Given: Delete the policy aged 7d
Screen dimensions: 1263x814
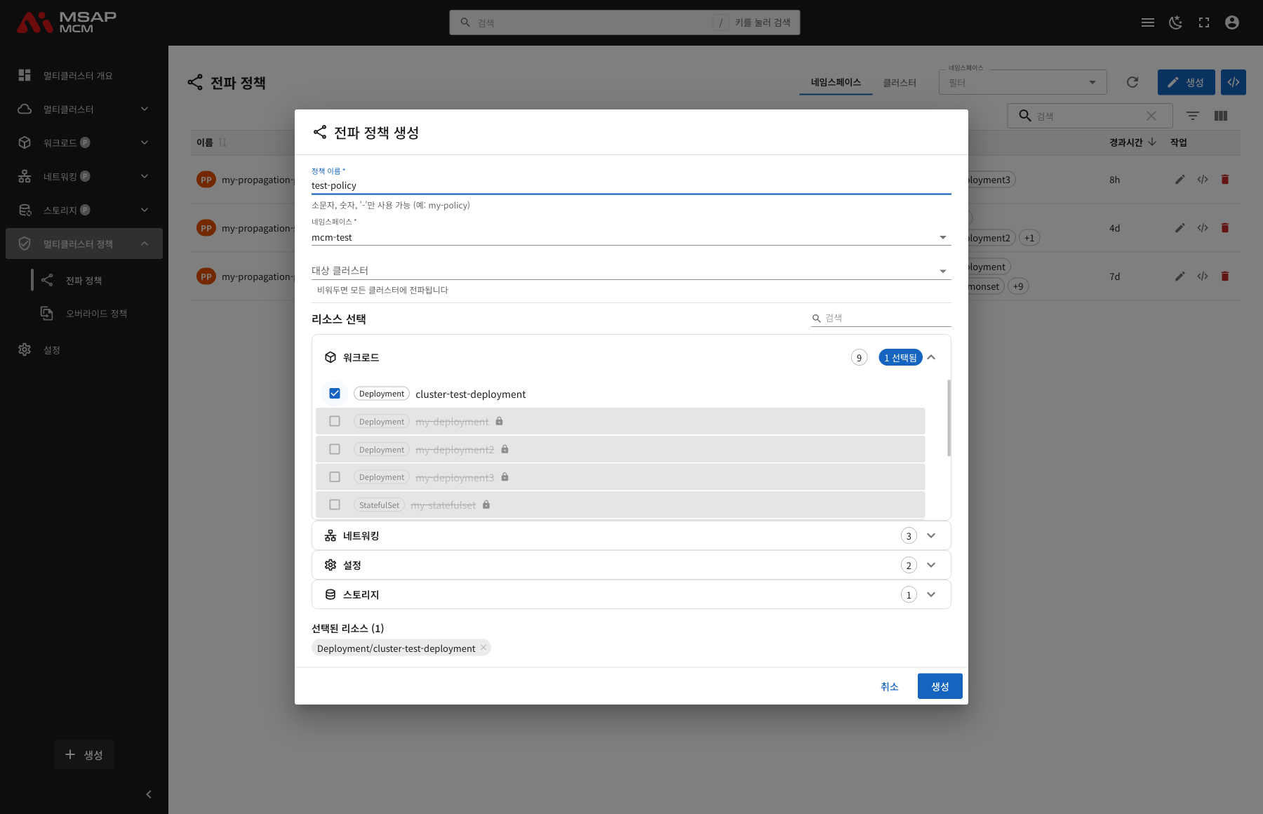Looking at the screenshot, I should (x=1225, y=276).
